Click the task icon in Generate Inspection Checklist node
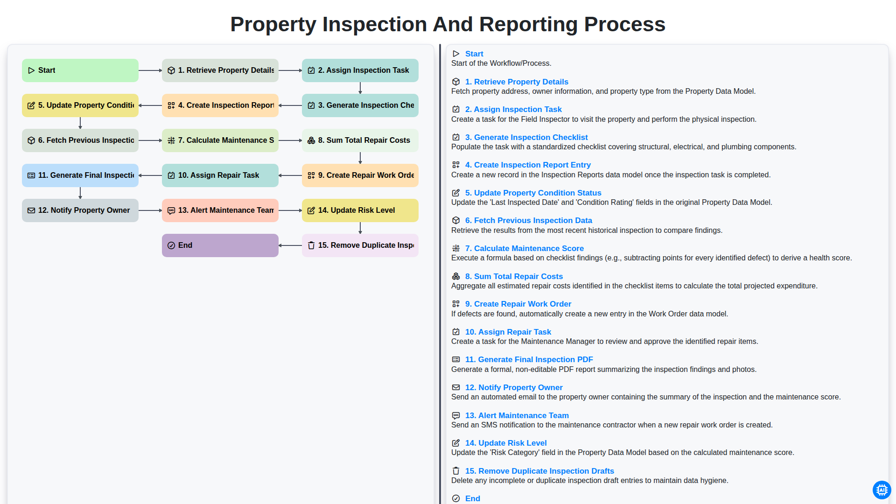This screenshot has width=896, height=504. 311,105
